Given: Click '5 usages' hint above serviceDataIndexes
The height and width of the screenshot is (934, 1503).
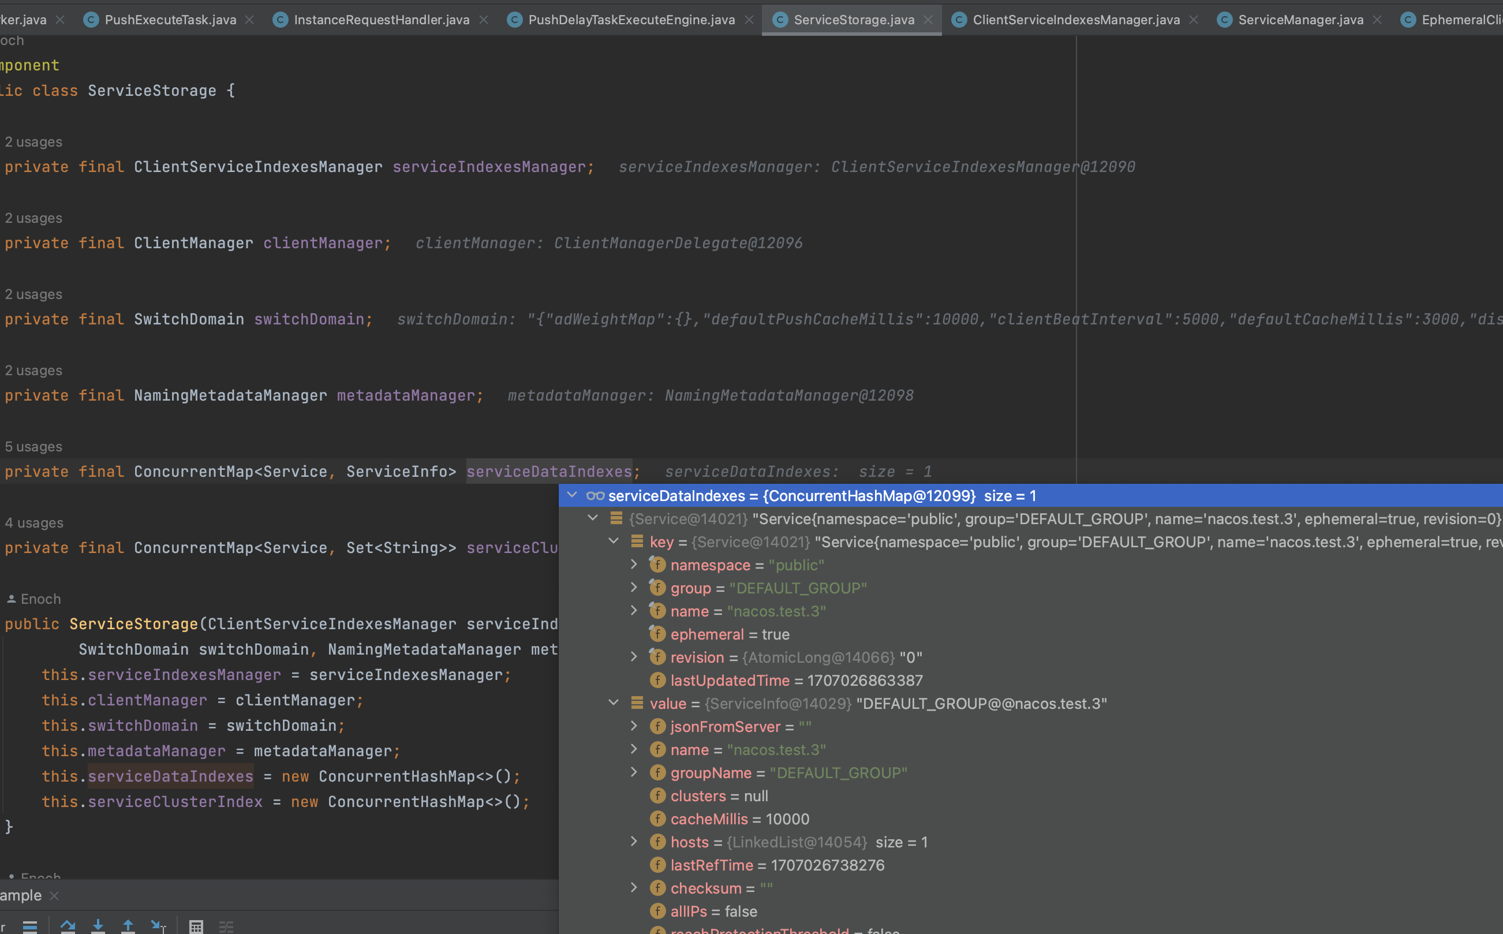Looking at the screenshot, I should 33,447.
